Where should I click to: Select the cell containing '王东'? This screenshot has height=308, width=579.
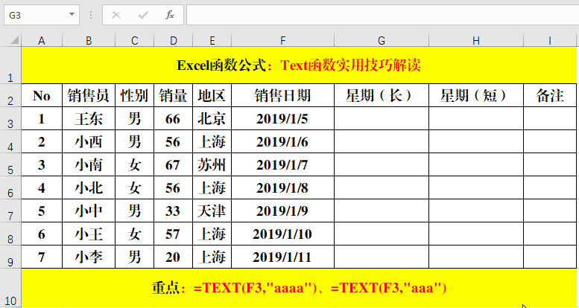[x=89, y=118]
